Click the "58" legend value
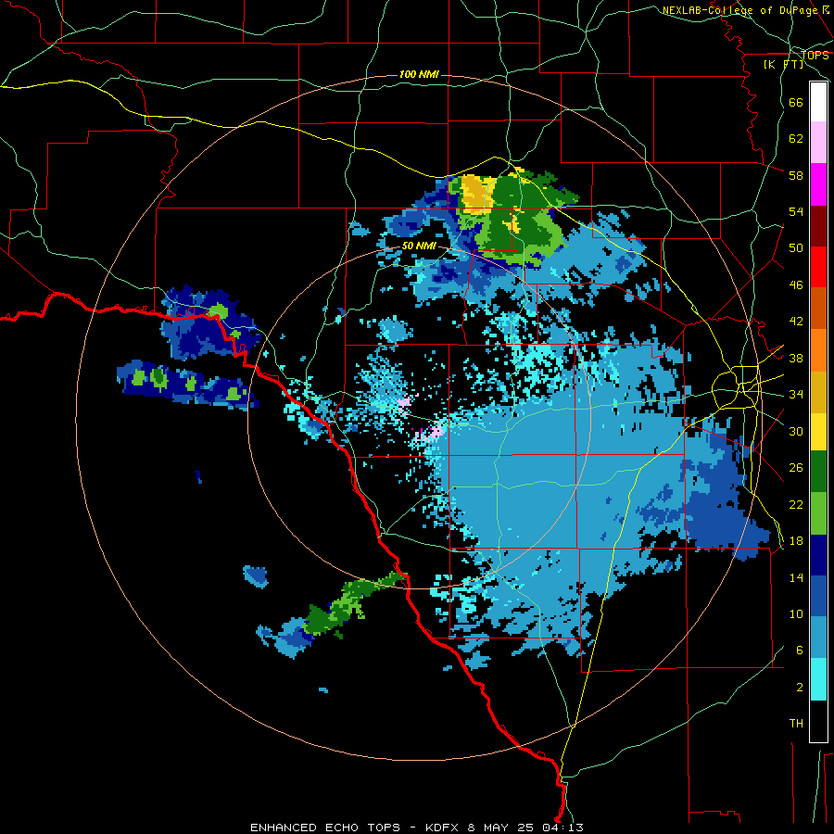The image size is (834, 834). pos(796,175)
